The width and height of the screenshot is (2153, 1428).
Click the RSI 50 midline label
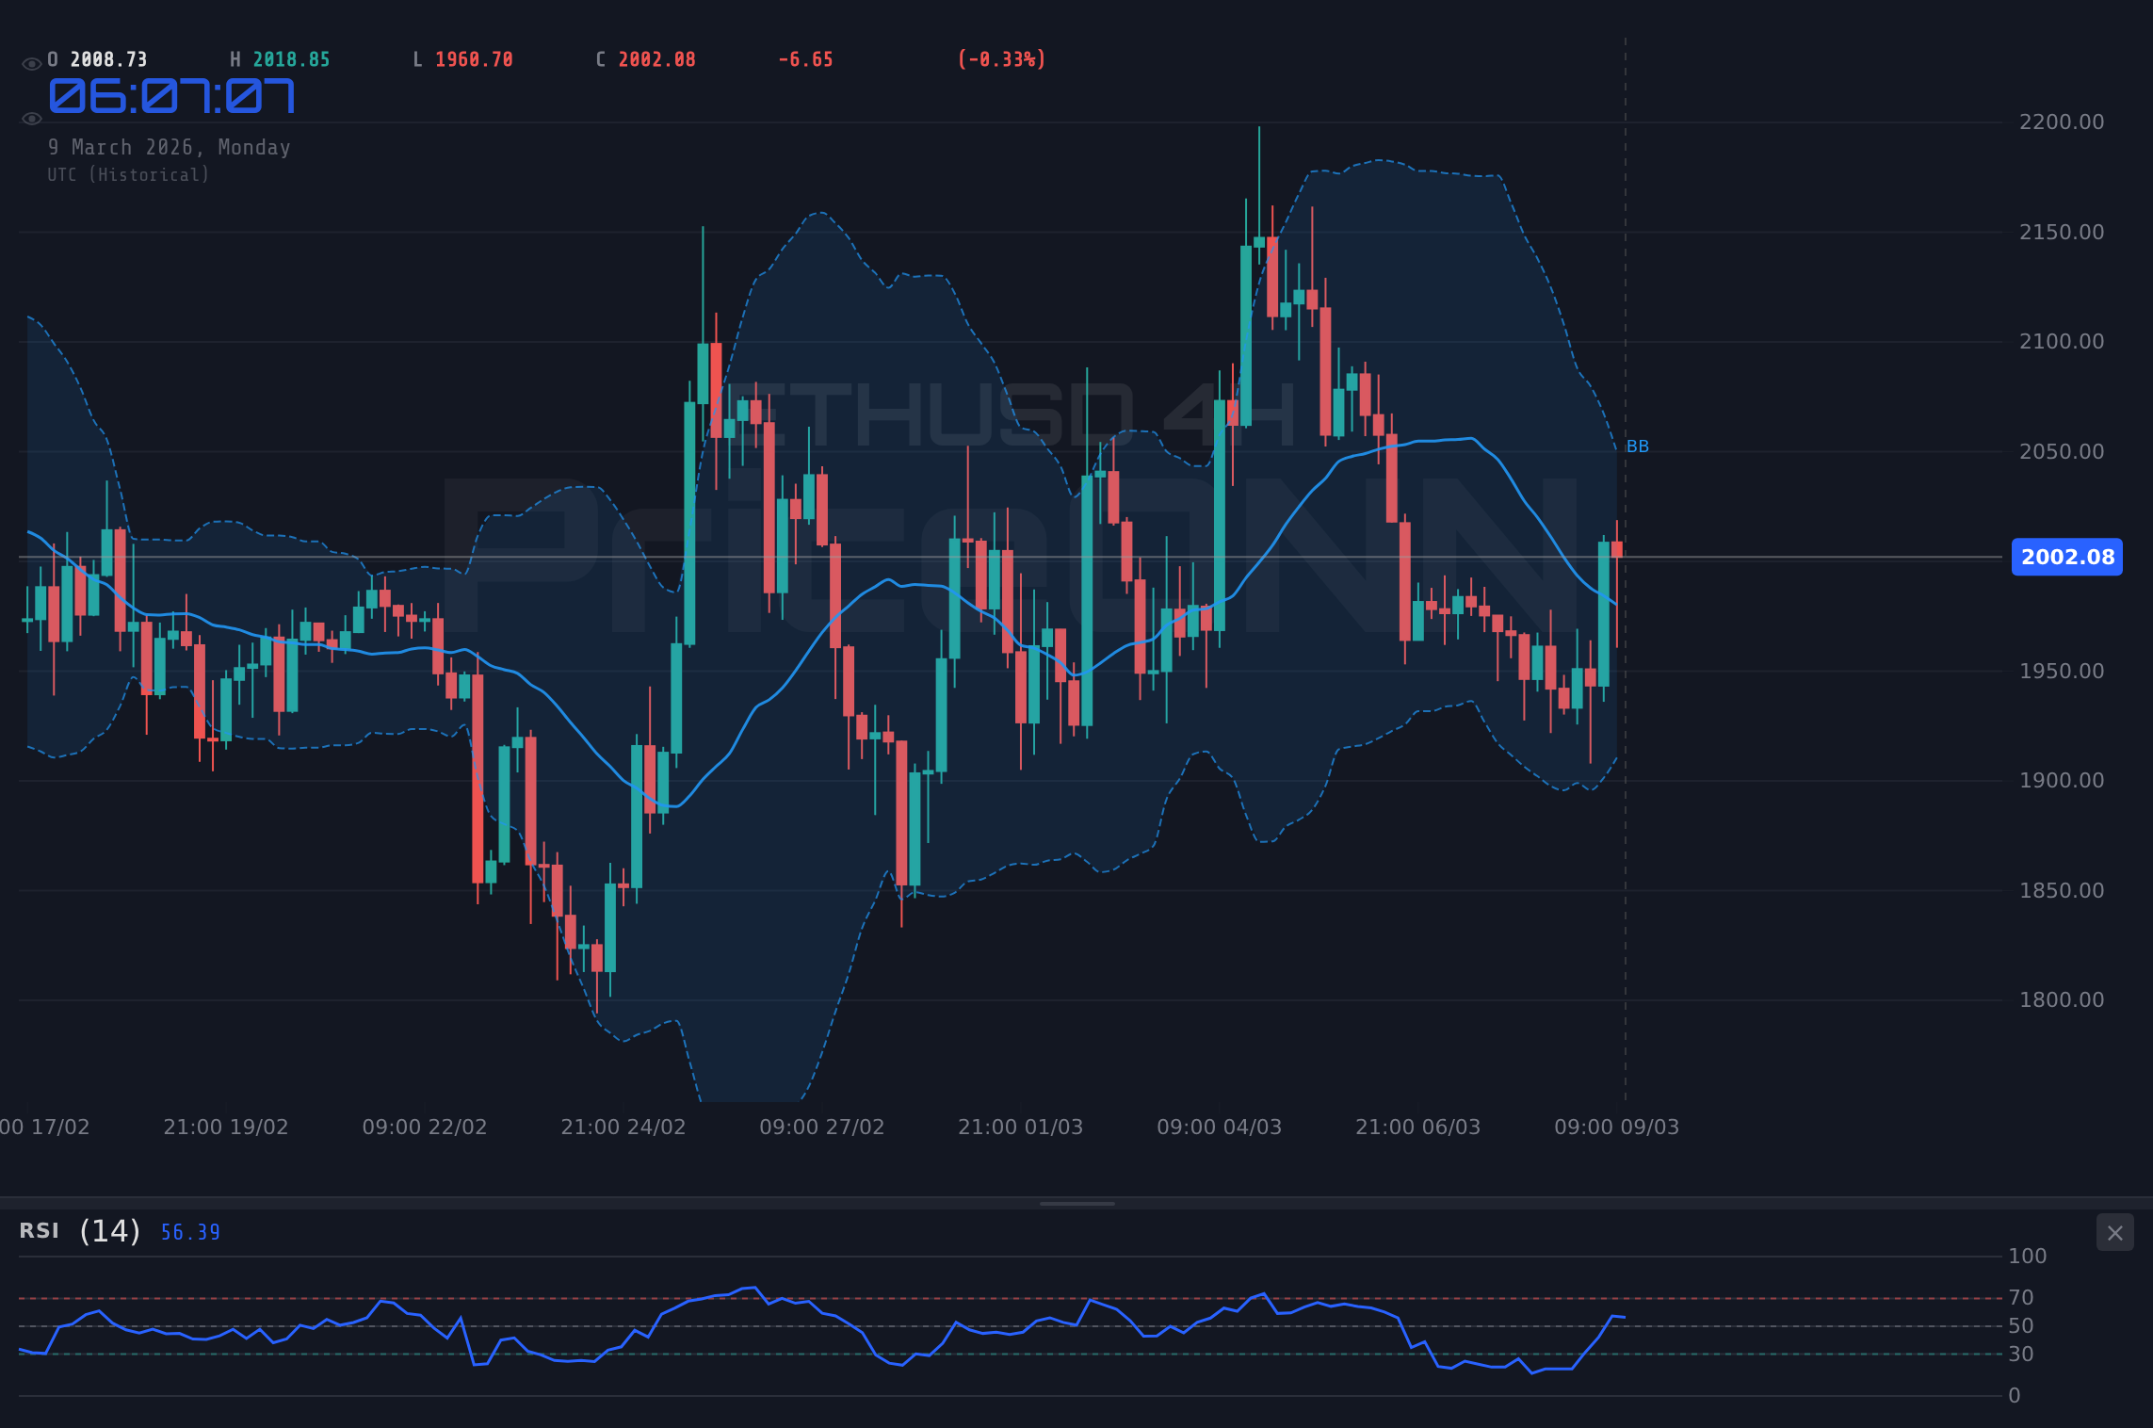click(x=2021, y=1326)
